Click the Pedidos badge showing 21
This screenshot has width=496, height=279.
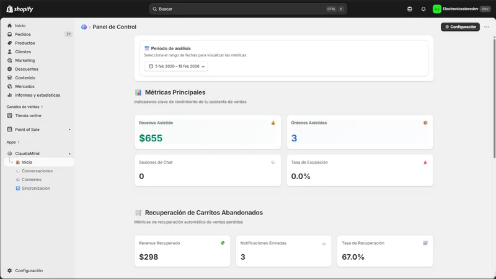click(x=68, y=34)
